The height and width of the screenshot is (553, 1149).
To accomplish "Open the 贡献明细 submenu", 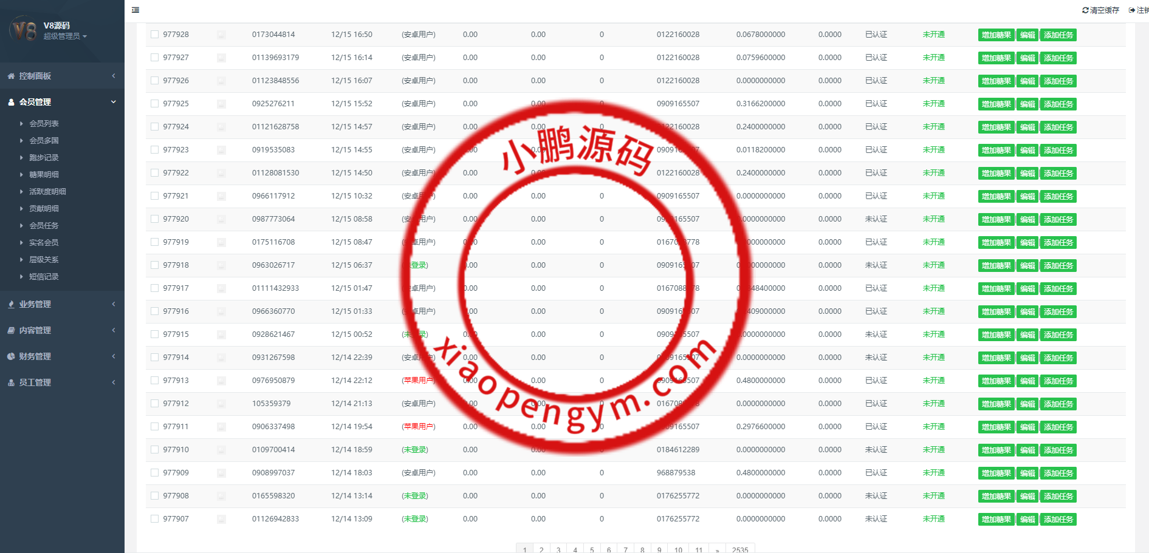I will (x=44, y=208).
